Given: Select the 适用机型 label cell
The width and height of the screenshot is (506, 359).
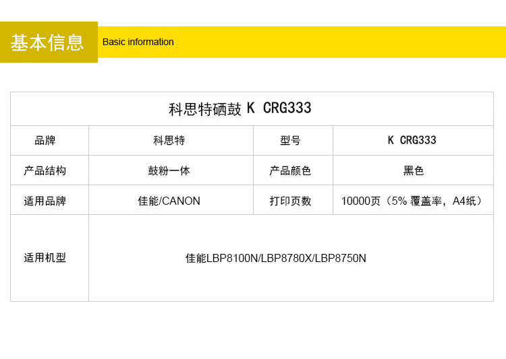Looking at the screenshot, I should (x=45, y=258).
